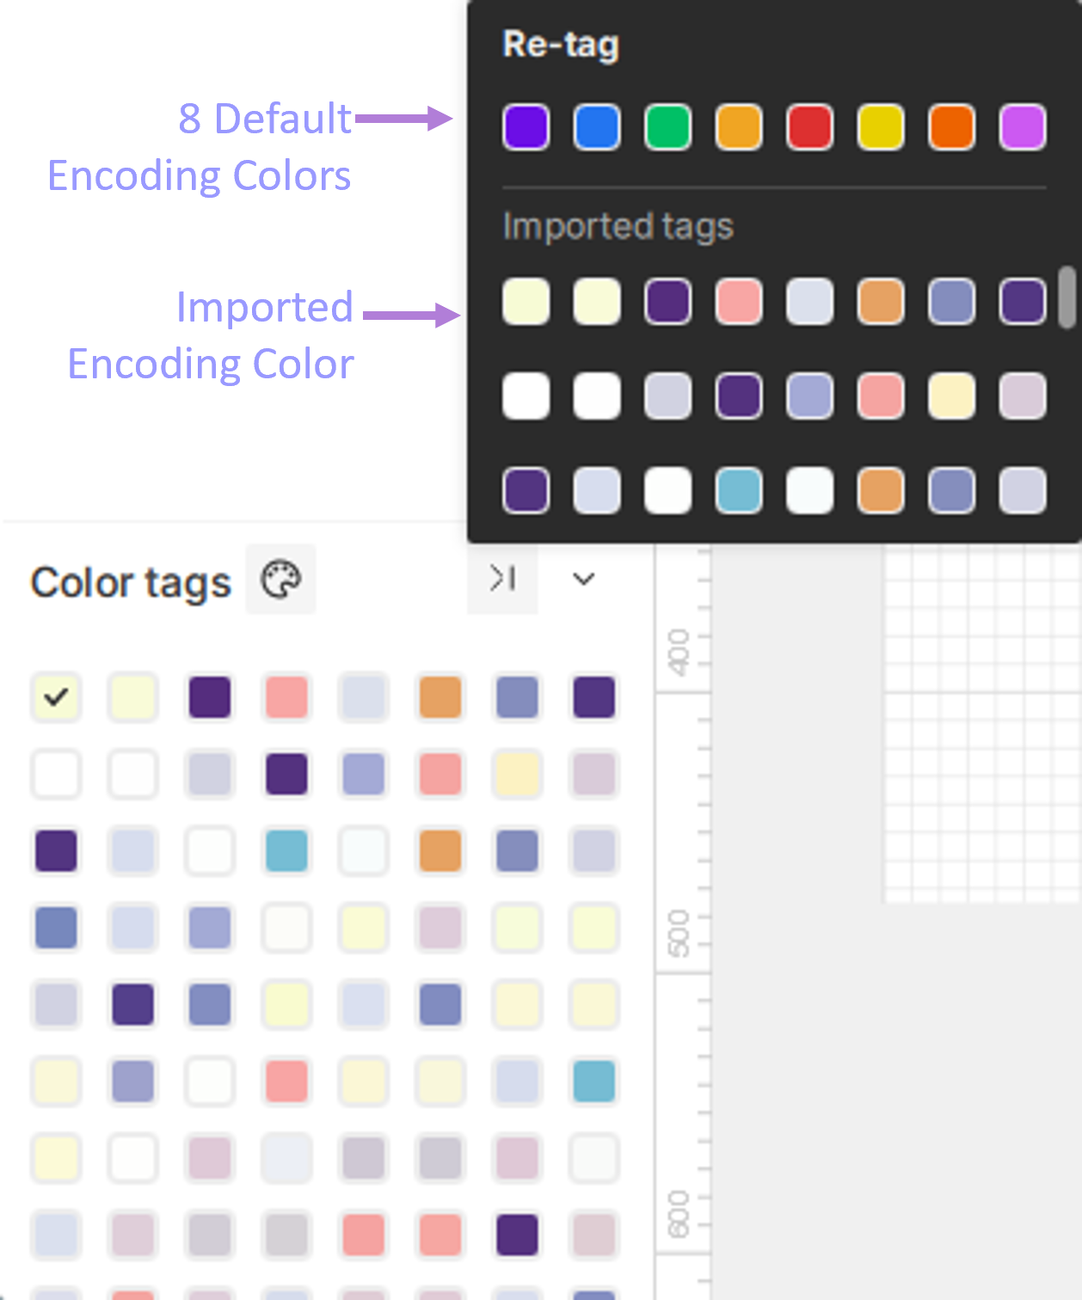
Task: Select orange swatch in first Imported tags row
Action: click(881, 302)
